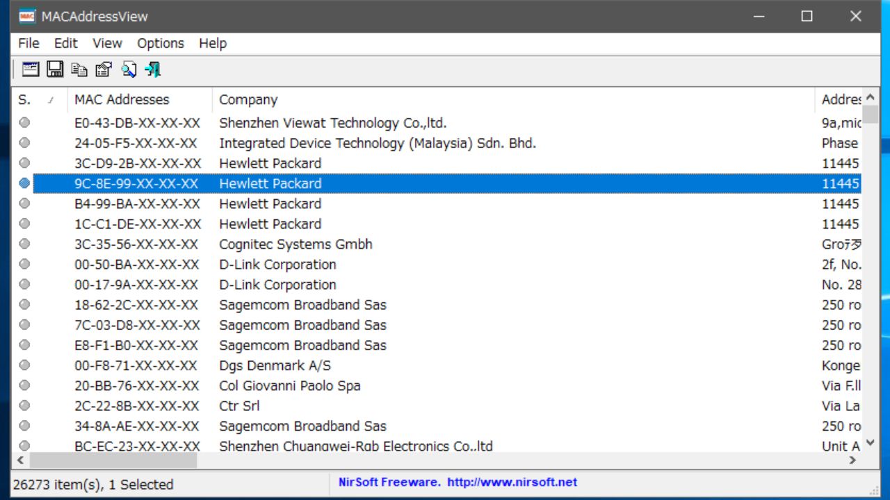This screenshot has height=500, width=890.
Task: Sort by Company column header
Action: click(513, 99)
